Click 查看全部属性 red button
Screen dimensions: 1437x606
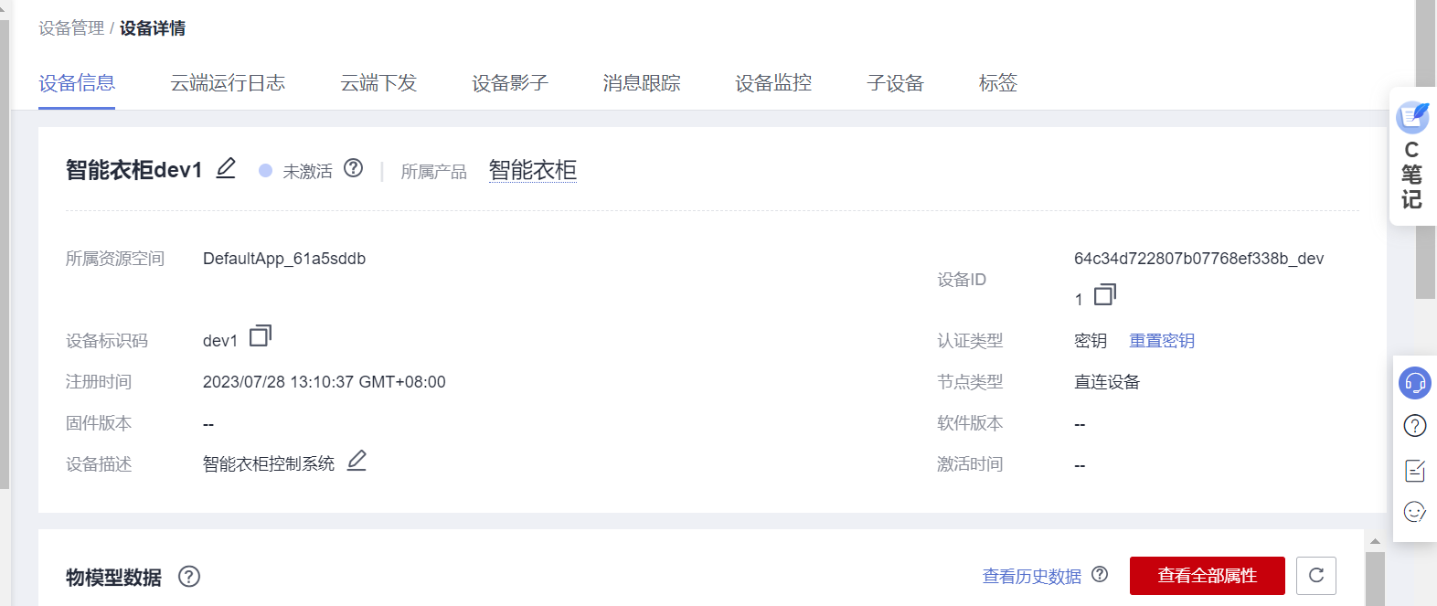click(x=1208, y=576)
